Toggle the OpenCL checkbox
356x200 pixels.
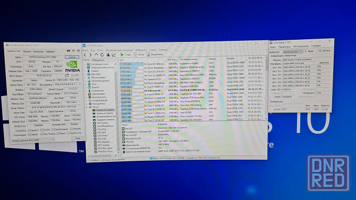(x=29, y=131)
